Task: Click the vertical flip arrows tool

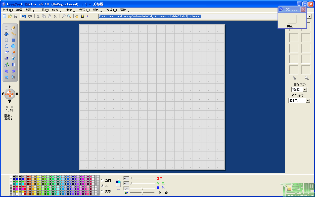Action: point(13,77)
